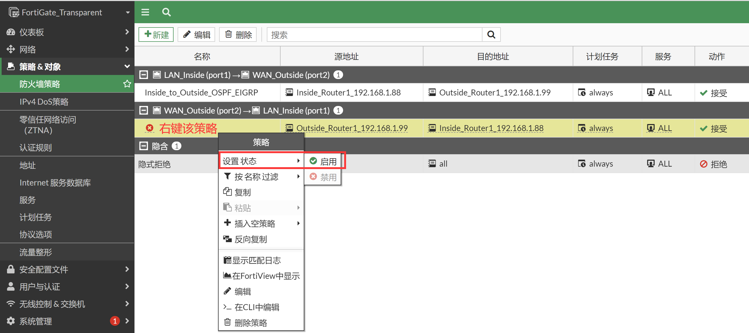
Task: Click the system management gear icon
Action: tap(11, 321)
